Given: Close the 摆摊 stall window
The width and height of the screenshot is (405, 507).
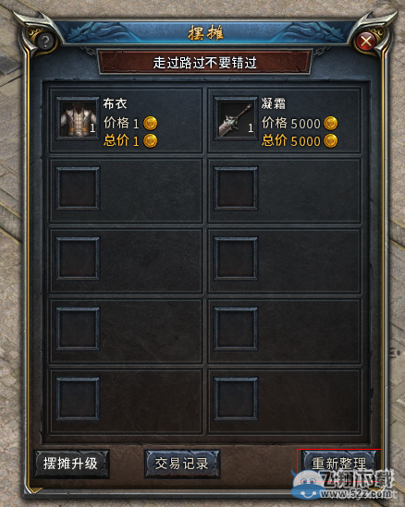Looking at the screenshot, I should point(366,42).
